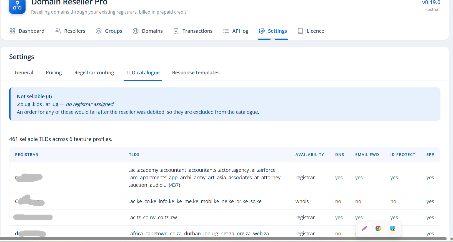
Task: Click EPP 'yes' in the .ac.ke row
Action: (x=430, y=201)
